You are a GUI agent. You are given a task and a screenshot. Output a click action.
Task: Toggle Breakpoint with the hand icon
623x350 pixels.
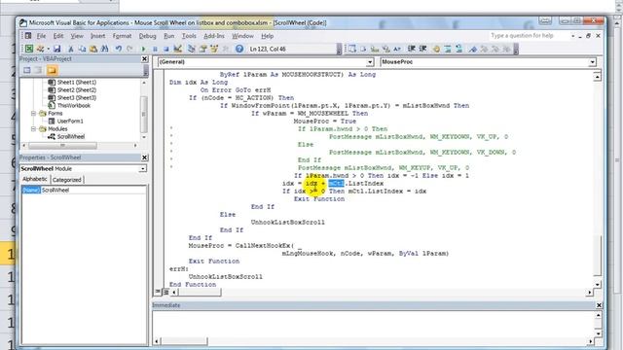coord(436,49)
